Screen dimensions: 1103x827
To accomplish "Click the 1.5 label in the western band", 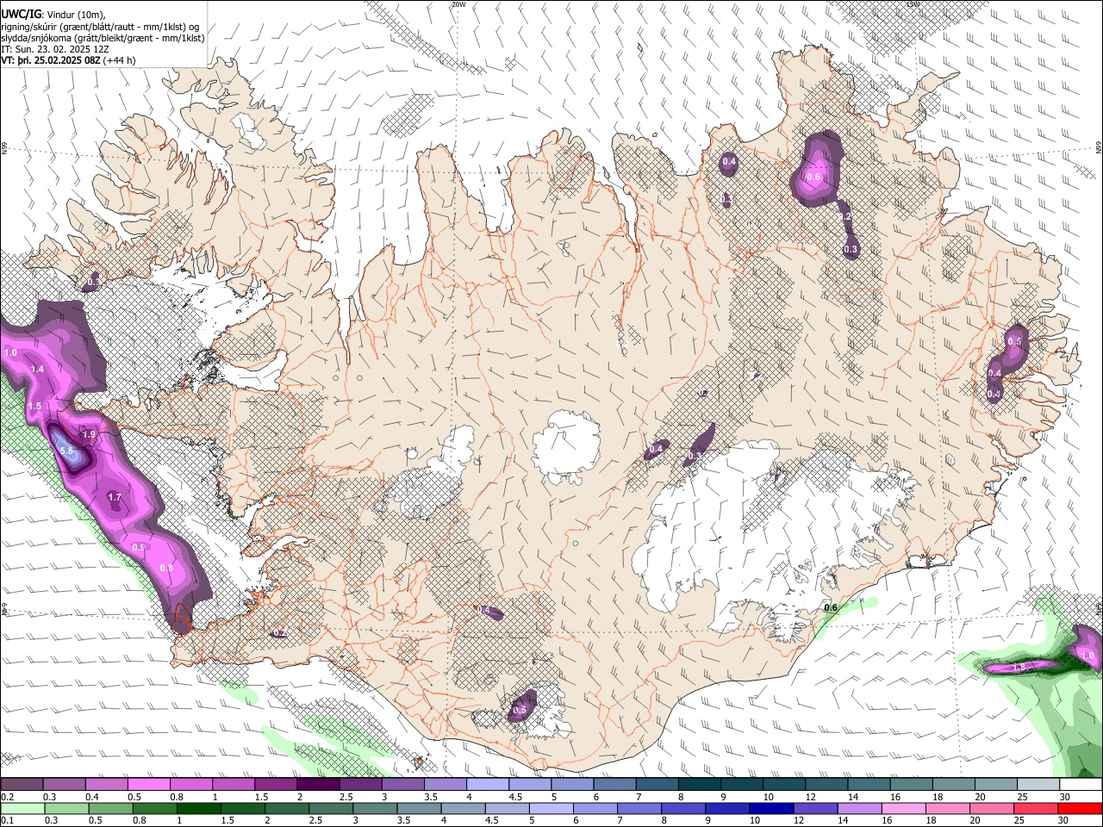I will click(34, 406).
